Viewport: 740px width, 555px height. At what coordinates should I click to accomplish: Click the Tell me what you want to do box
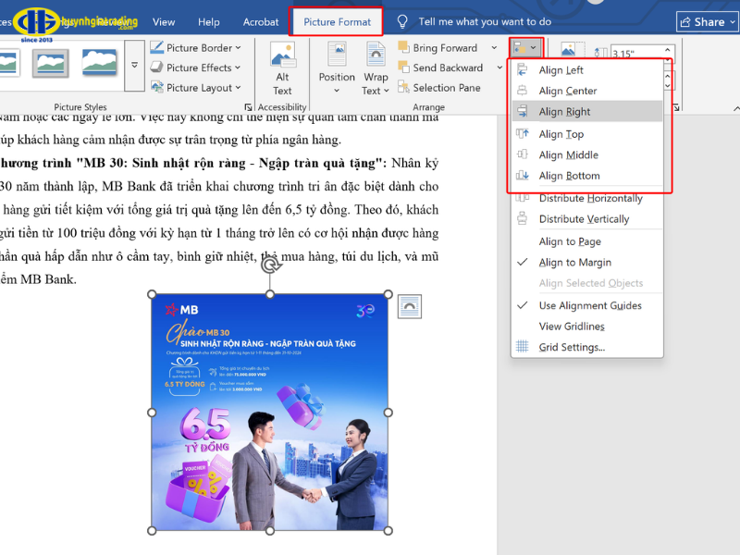[x=485, y=21]
